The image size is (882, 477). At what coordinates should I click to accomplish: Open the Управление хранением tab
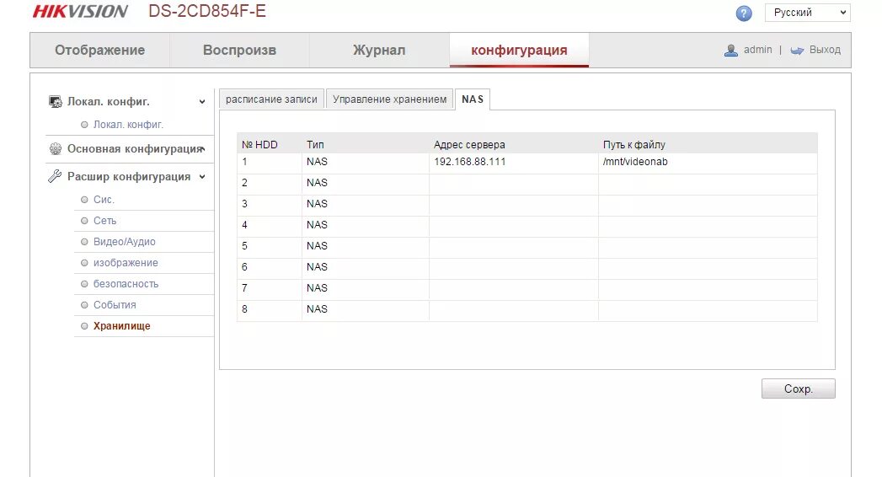point(389,99)
